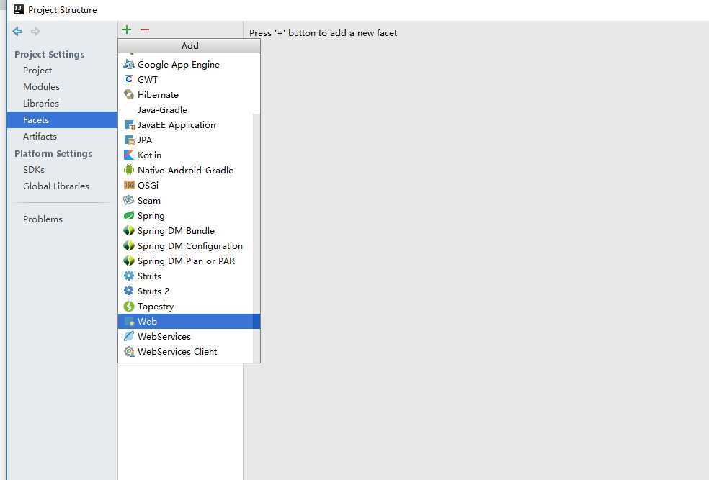The height and width of the screenshot is (480, 709).
Task: Select the Struts 2 facet label
Action: point(153,291)
